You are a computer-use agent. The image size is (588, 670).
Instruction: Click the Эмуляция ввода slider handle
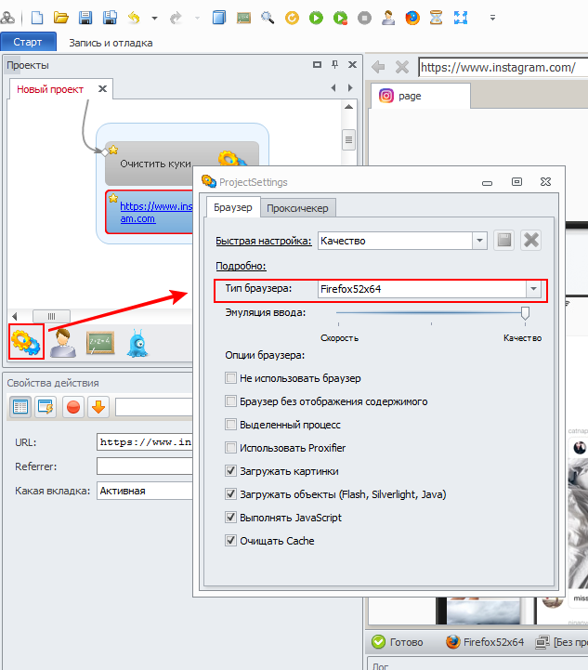pyautogui.click(x=525, y=313)
